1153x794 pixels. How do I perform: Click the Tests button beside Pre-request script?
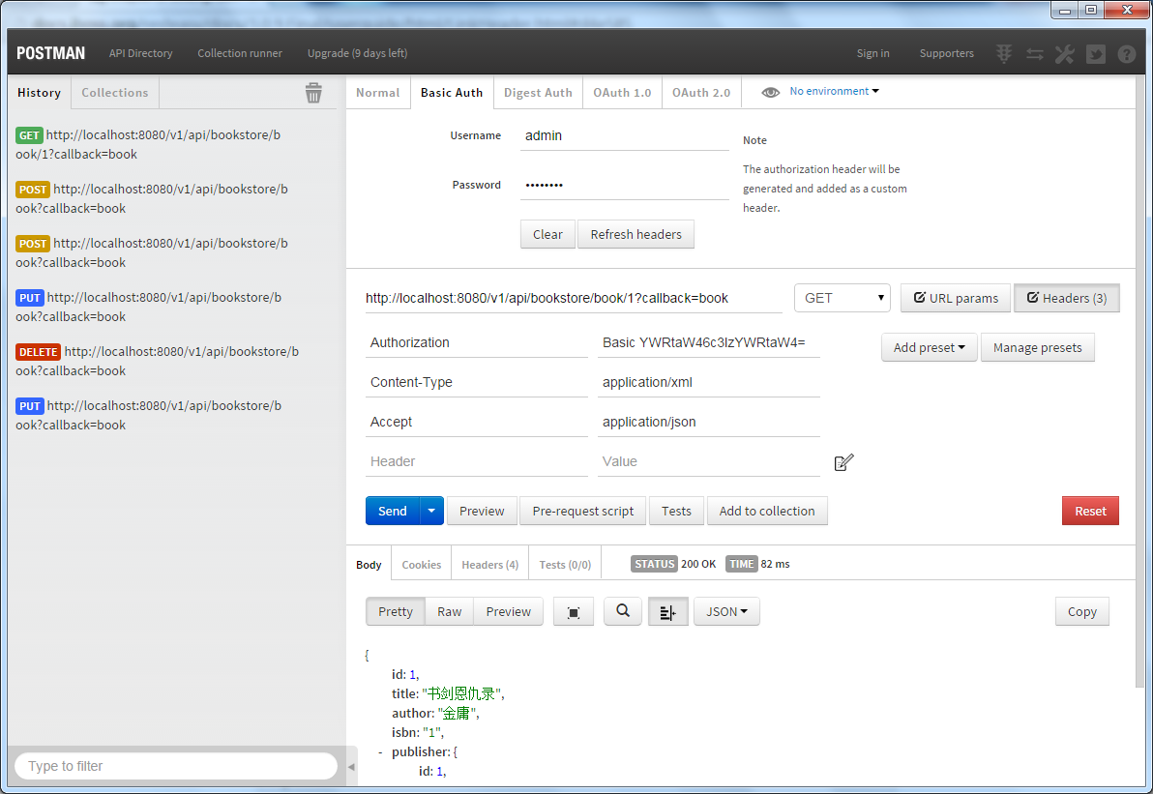[676, 511]
